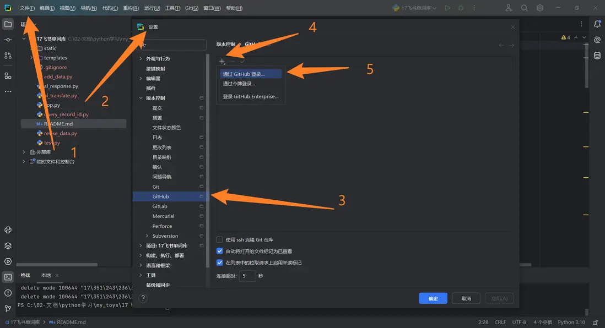Open the Git tool window icon

(8, 308)
